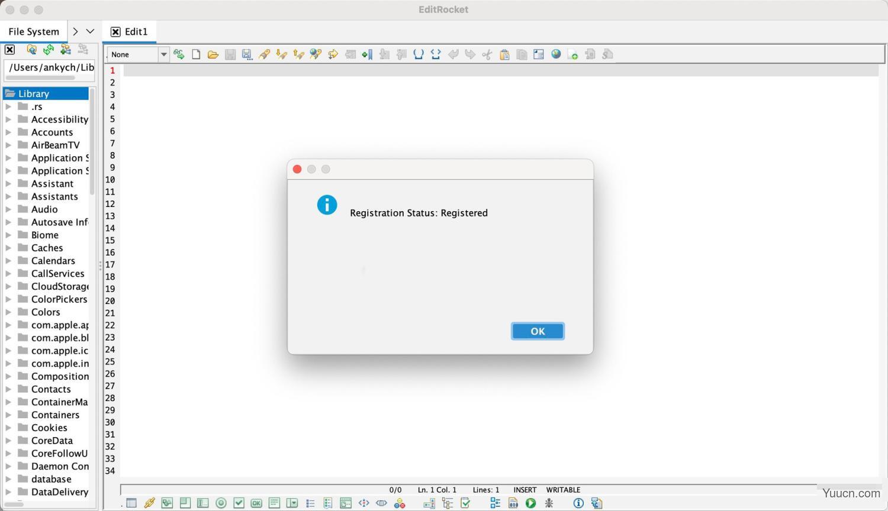888x511 pixels.
Task: Close the Registration Status dialog with red button
Action: tap(297, 169)
